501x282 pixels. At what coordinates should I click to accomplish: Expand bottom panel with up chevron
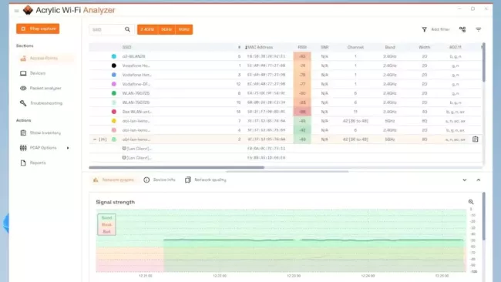point(479,180)
